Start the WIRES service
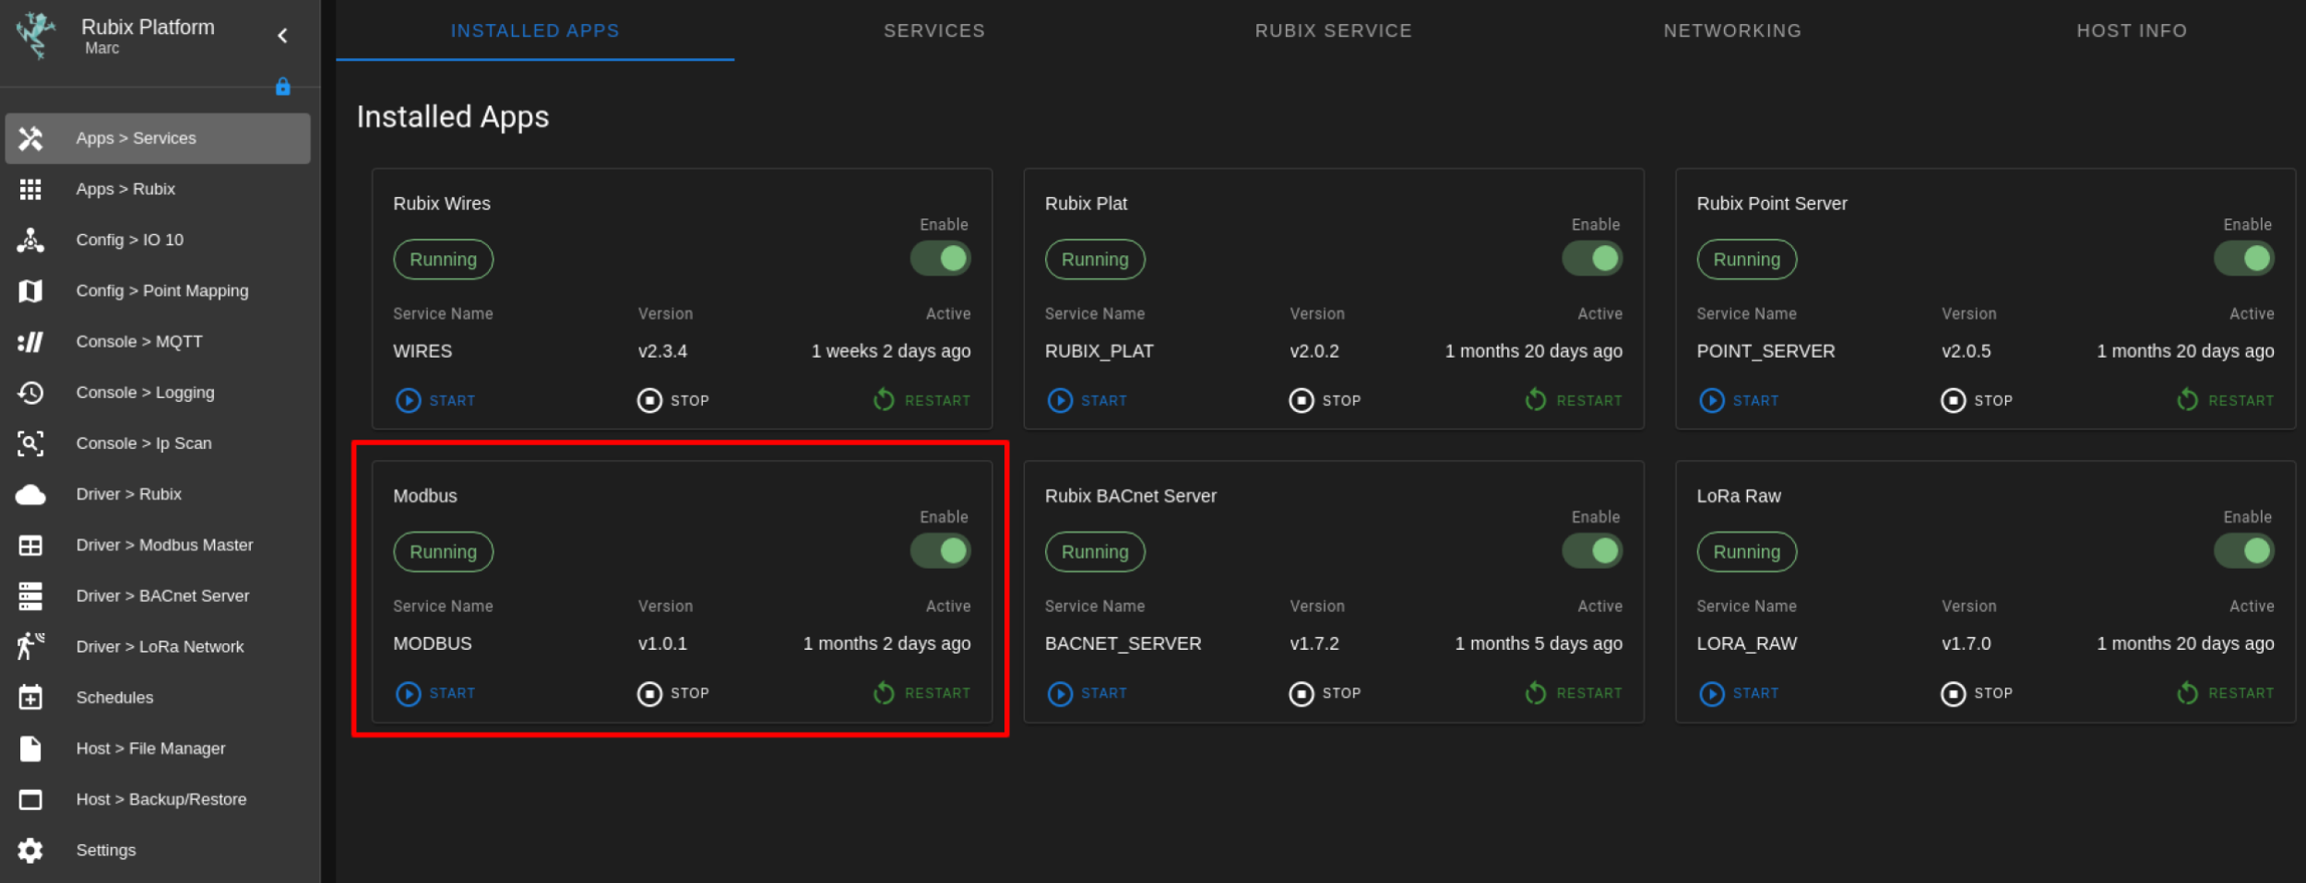The height and width of the screenshot is (883, 2306). click(435, 401)
